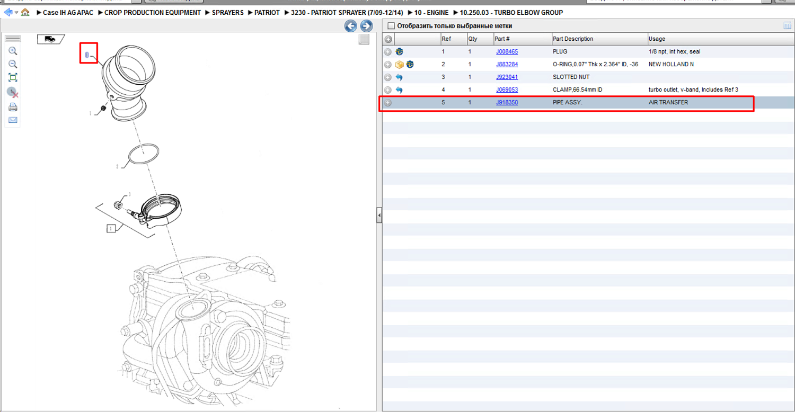This screenshot has height=412, width=795.
Task: Navigate to '10 - ENGINE' breadcrumb
Action: 431,13
